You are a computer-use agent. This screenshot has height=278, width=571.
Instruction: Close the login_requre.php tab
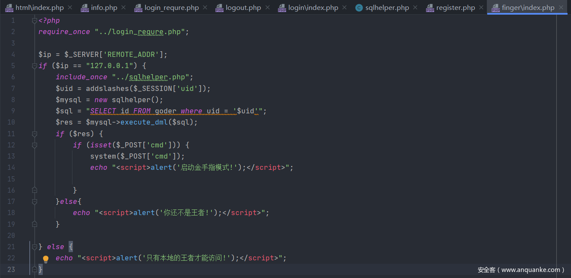pos(205,8)
